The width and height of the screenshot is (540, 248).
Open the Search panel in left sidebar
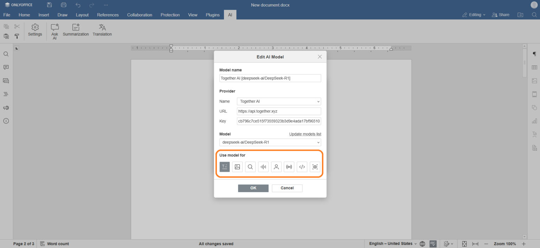6,54
